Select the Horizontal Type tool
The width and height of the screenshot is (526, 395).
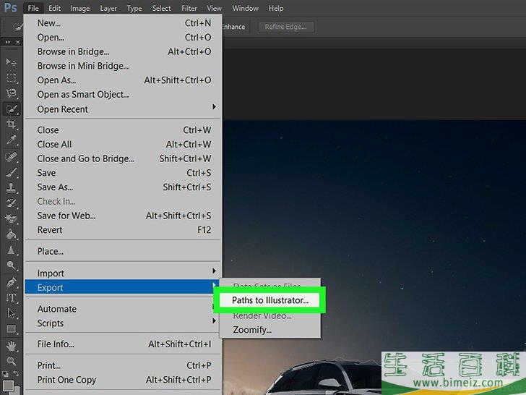point(11,297)
